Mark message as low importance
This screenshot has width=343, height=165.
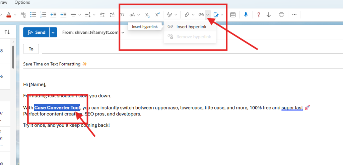[x=269, y=15]
